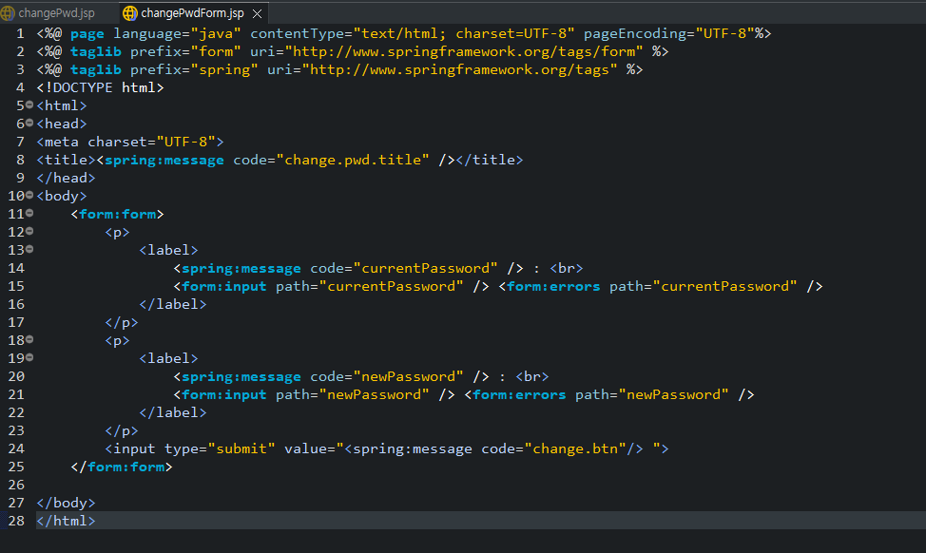
Task: Click the changePwdForm.jsp tab globe icon
Action: pos(130,13)
